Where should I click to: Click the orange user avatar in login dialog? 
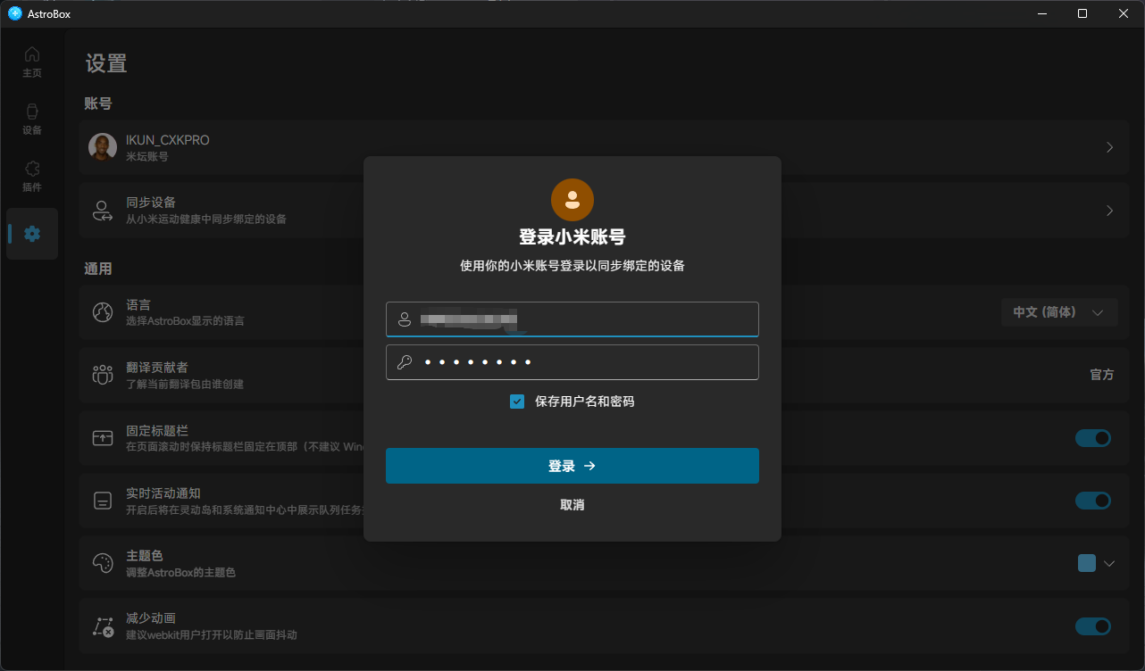coord(572,200)
